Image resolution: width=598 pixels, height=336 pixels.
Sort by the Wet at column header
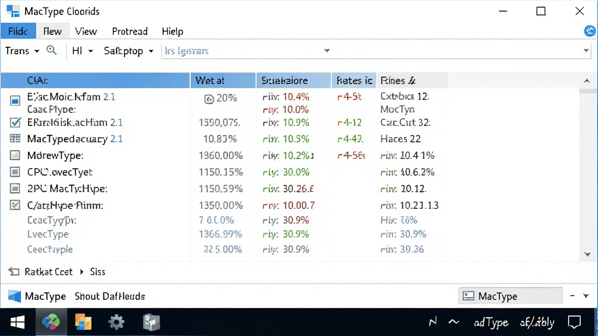click(x=223, y=80)
